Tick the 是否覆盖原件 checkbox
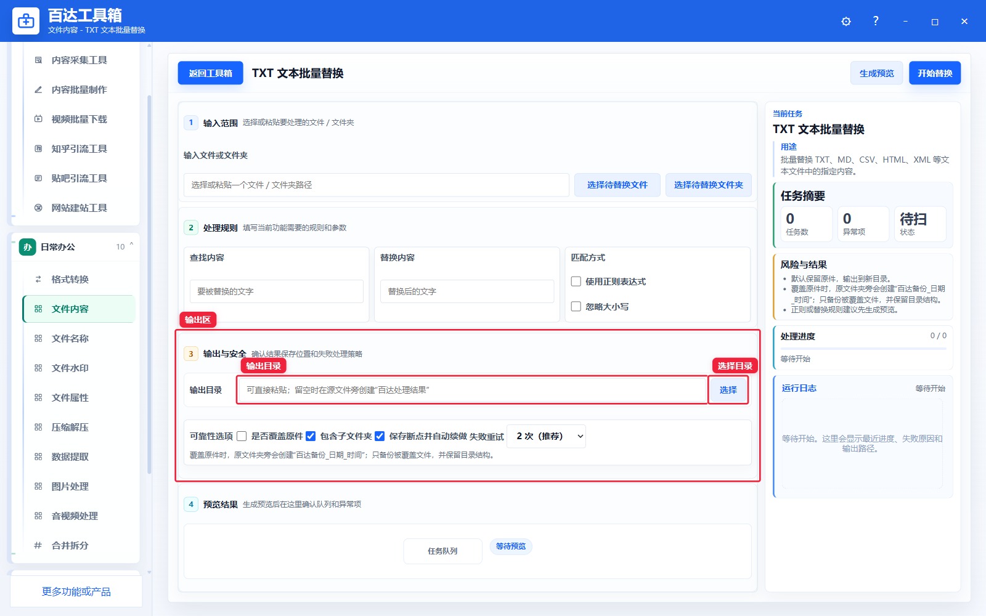 (x=242, y=436)
